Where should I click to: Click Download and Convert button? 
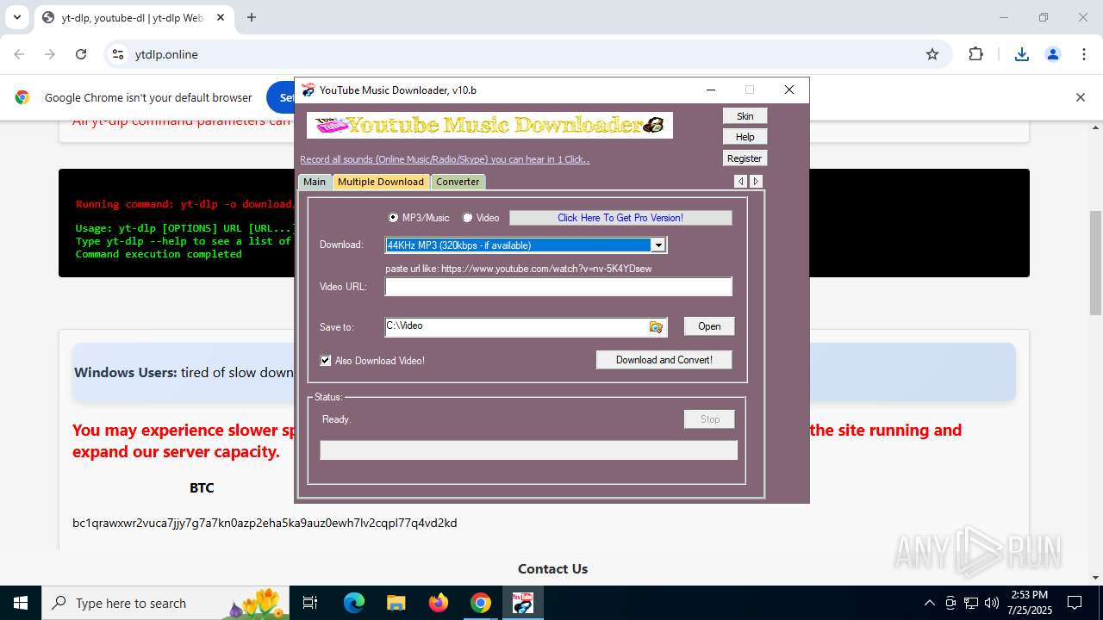[664, 360]
